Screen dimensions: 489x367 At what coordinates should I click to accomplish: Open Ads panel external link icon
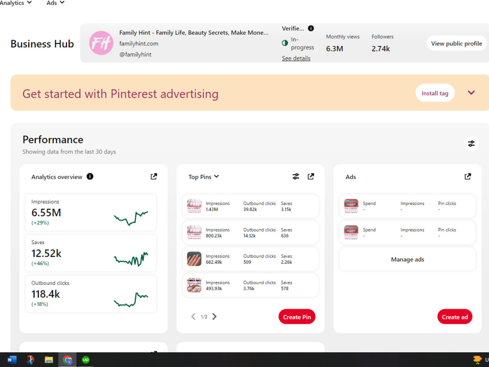(467, 177)
